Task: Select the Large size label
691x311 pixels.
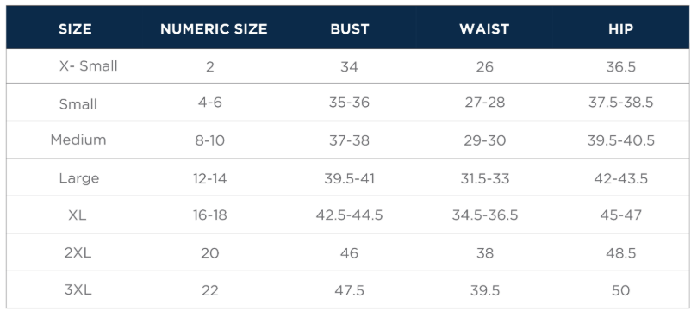Action: click(79, 178)
